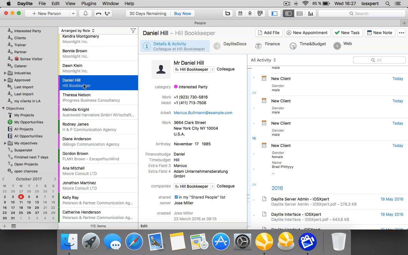The image size is (408, 255).
Task: Click the sidebar add plus icon
Action: point(4,226)
